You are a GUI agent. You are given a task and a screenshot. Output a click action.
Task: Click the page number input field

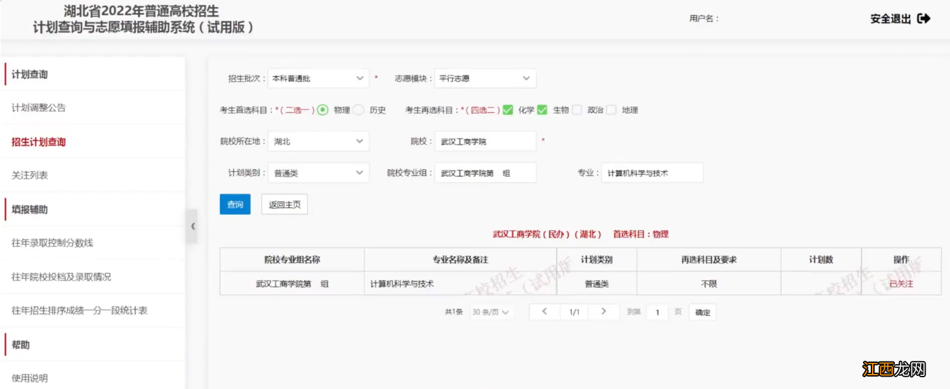(x=657, y=312)
